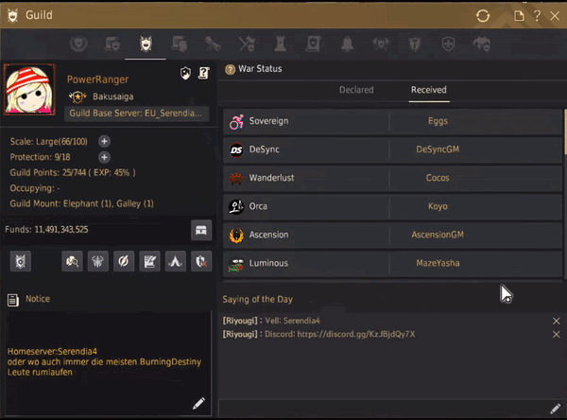Screen dimensions: 567x420
Task: Open the guild funds storage chest icon
Action: point(200,229)
